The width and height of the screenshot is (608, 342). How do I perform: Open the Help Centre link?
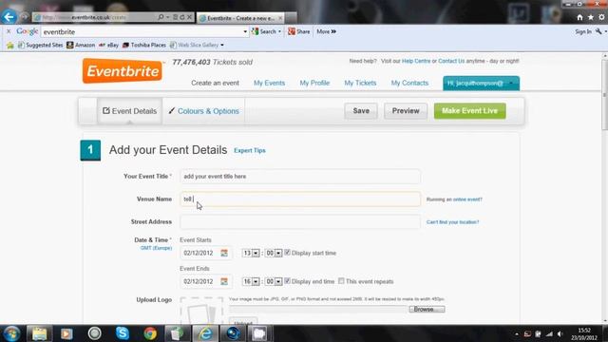pyautogui.click(x=416, y=61)
